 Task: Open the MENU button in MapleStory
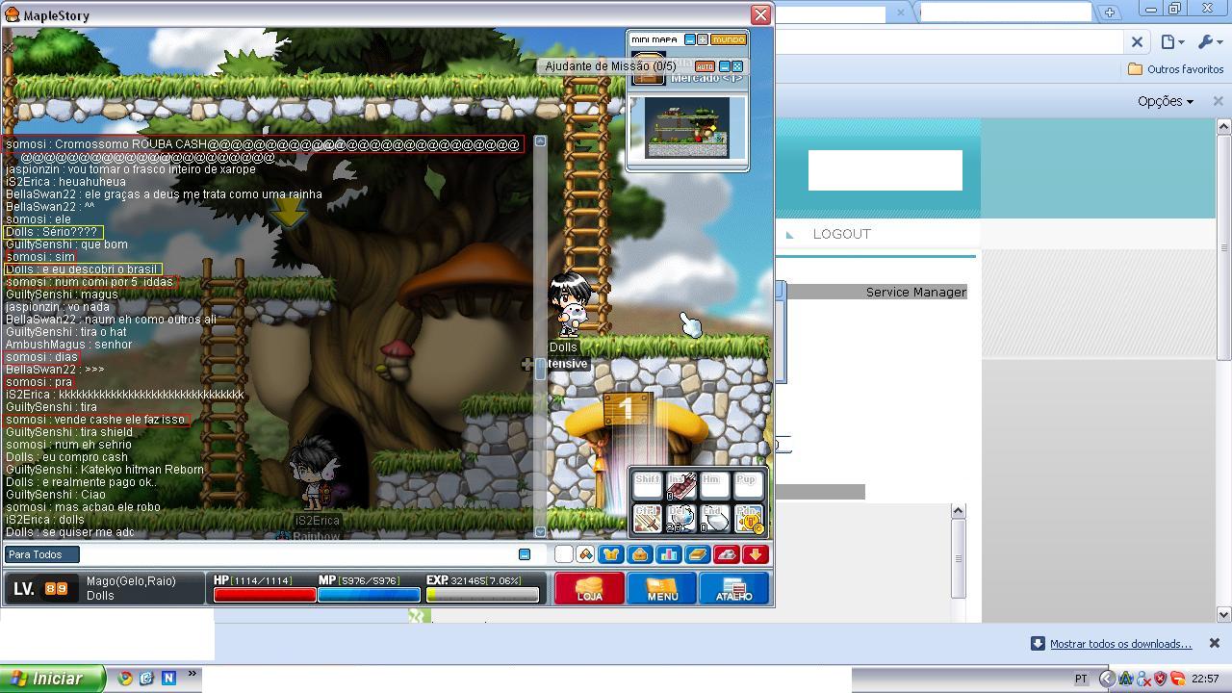pos(662,588)
